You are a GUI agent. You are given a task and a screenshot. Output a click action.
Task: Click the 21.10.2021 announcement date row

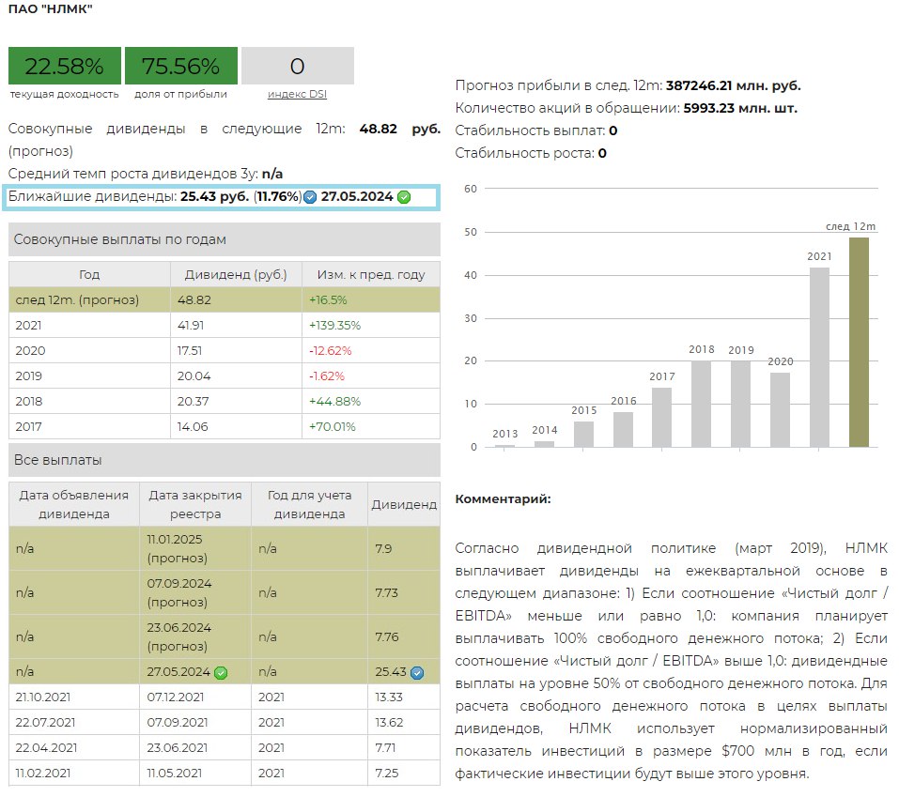click(x=74, y=697)
